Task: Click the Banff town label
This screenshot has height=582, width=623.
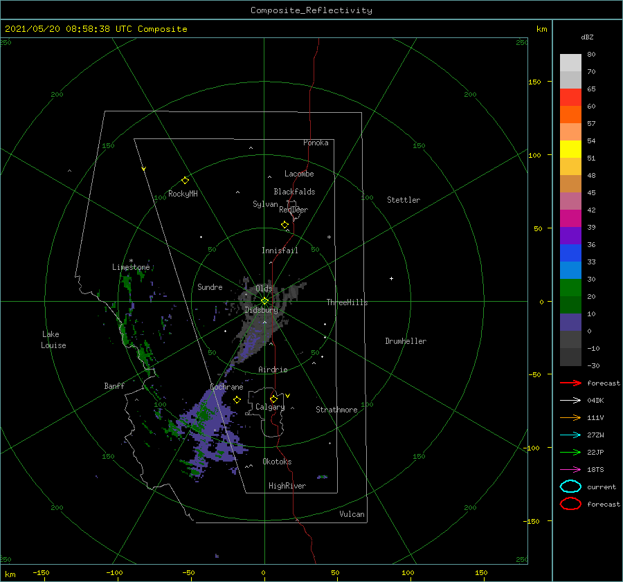Action: [x=114, y=385]
